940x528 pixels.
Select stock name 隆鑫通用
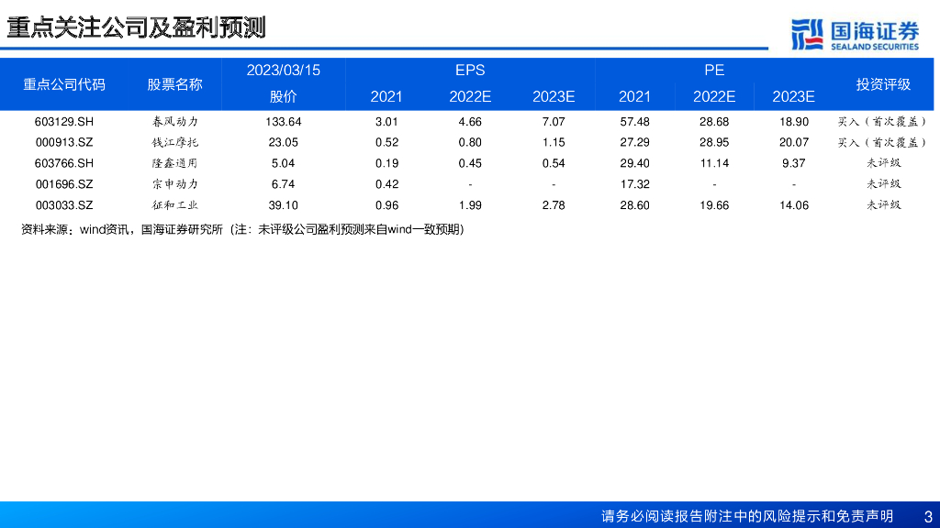coord(174,163)
